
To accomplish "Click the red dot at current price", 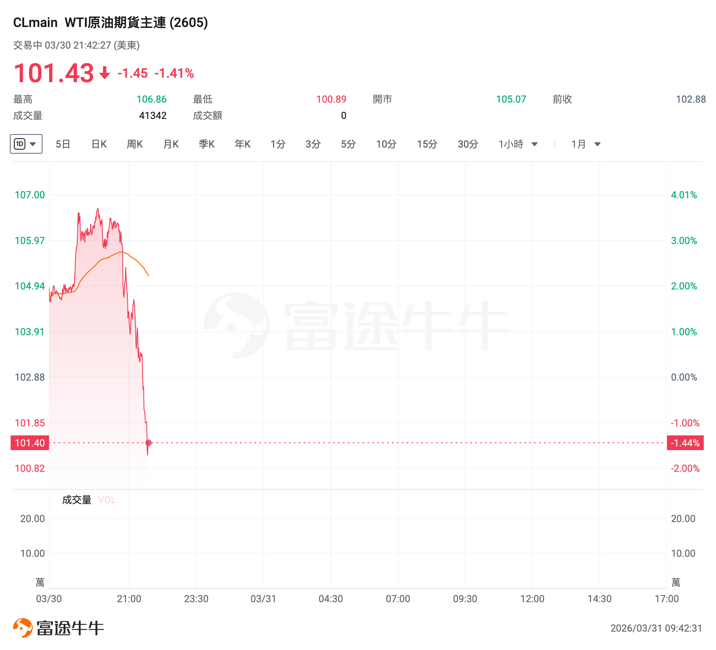I will [149, 443].
